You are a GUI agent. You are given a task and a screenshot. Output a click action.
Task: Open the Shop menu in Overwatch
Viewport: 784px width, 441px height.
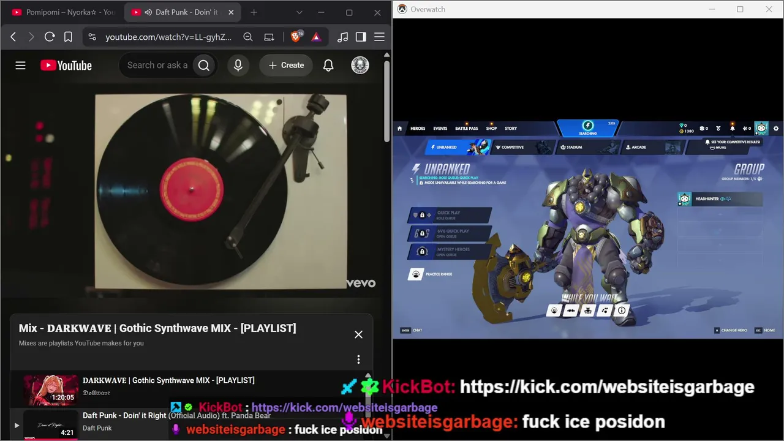(491, 129)
